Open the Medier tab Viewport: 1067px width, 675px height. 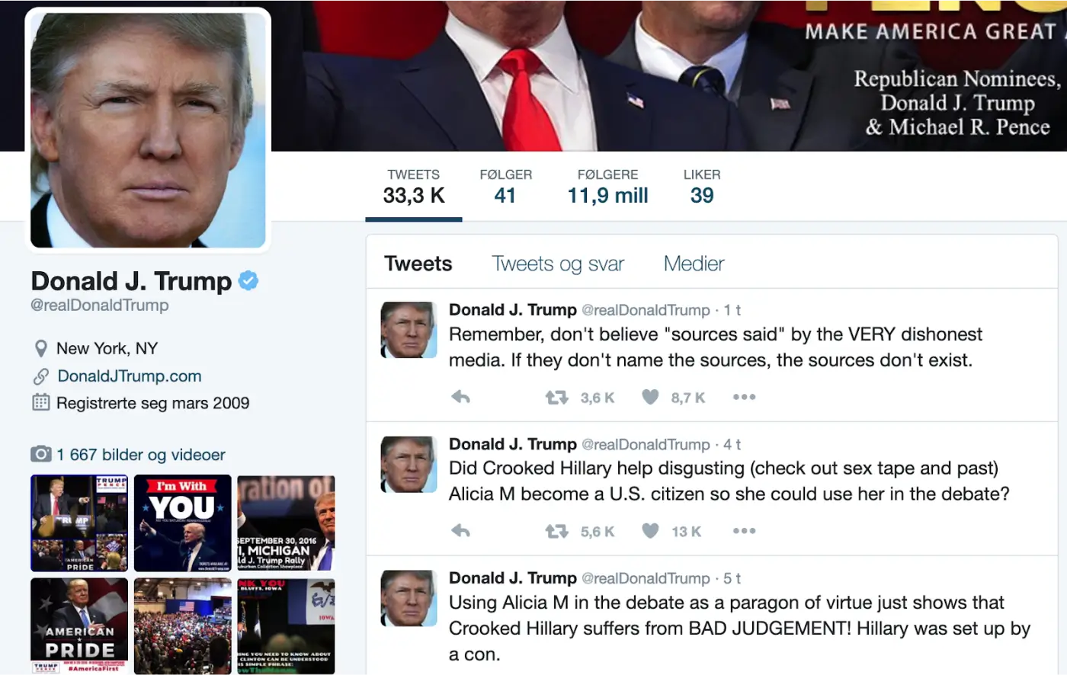click(x=694, y=264)
